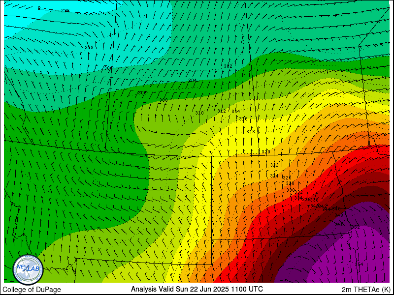
Task: Click the 318 contour label
Action: click(251, 131)
